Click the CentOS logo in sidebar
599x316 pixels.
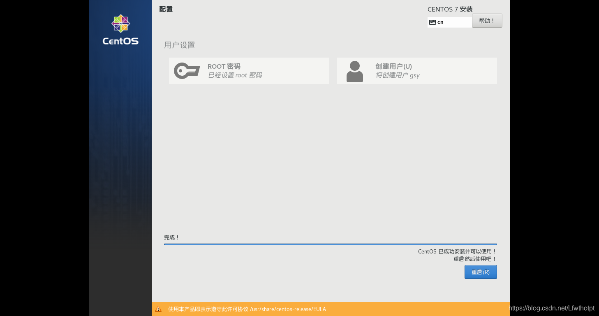point(120,30)
